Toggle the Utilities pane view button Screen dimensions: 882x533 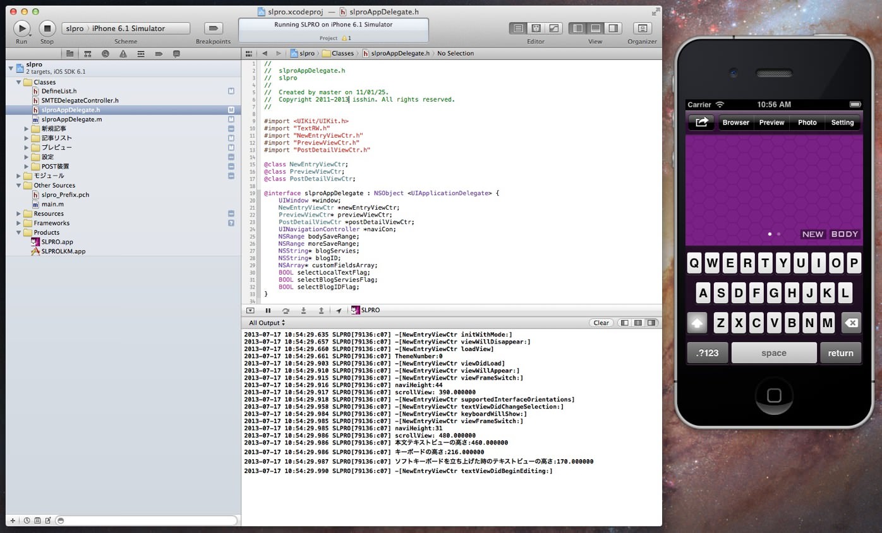point(613,28)
